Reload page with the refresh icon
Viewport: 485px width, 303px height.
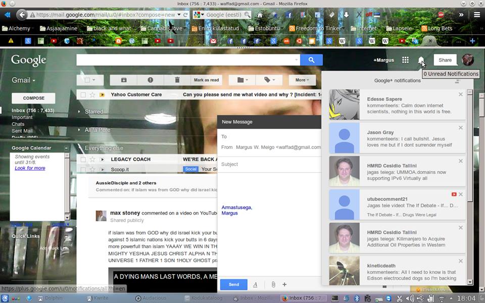[x=185, y=15]
